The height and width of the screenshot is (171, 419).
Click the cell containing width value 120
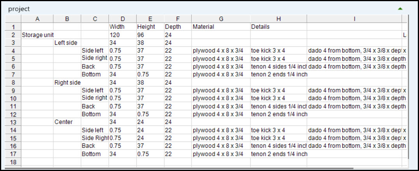[123, 35]
